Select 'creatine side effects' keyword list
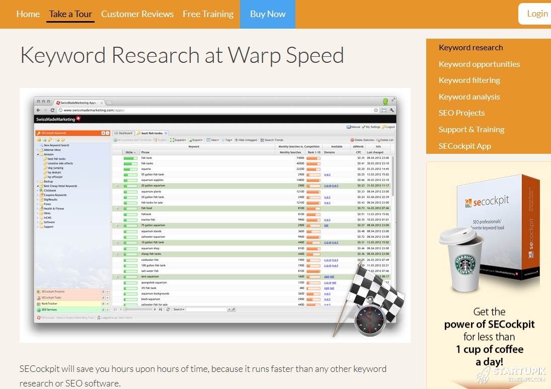 60,163
